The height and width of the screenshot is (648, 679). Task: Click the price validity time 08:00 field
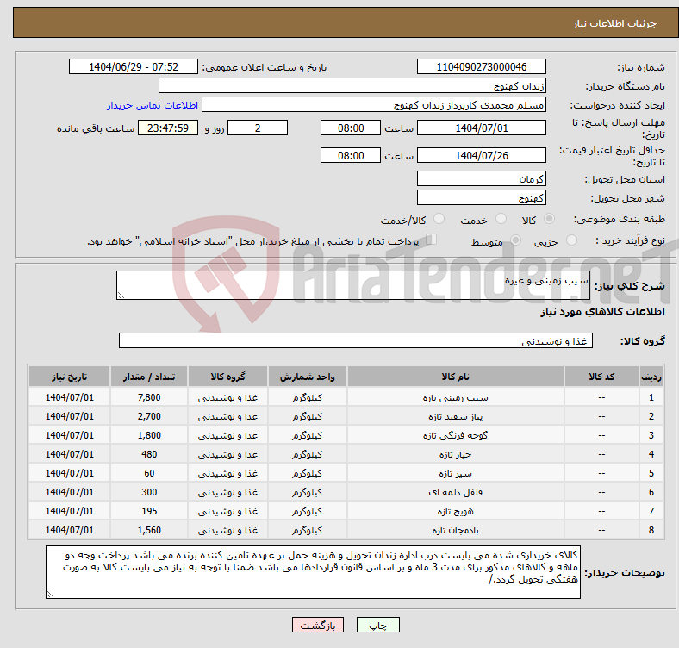[351, 155]
